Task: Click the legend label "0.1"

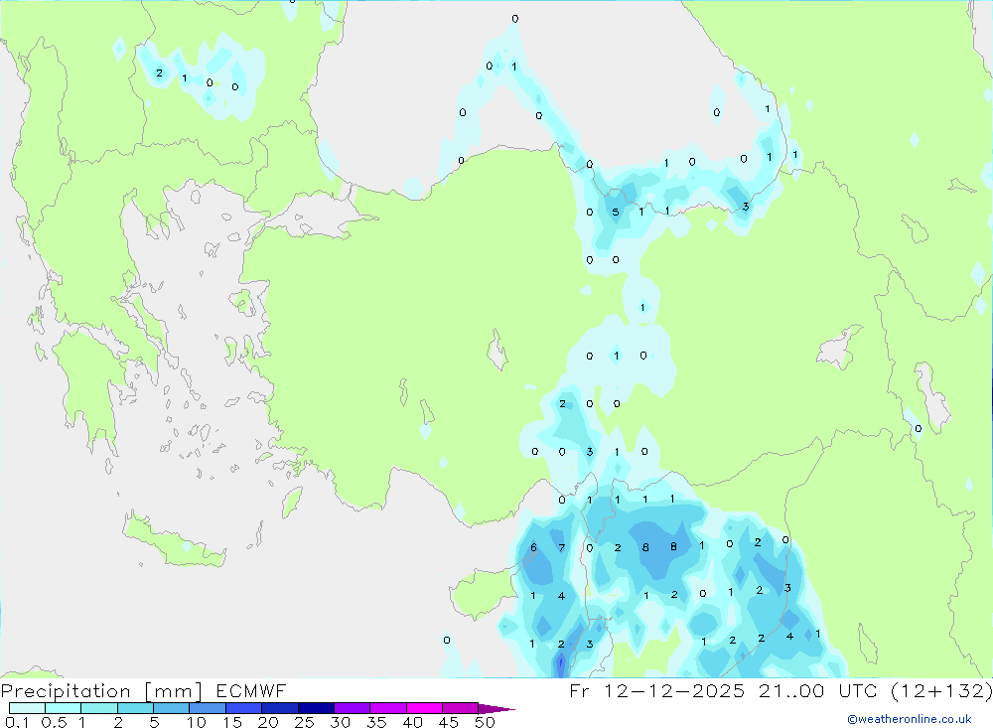Action: tap(17, 722)
